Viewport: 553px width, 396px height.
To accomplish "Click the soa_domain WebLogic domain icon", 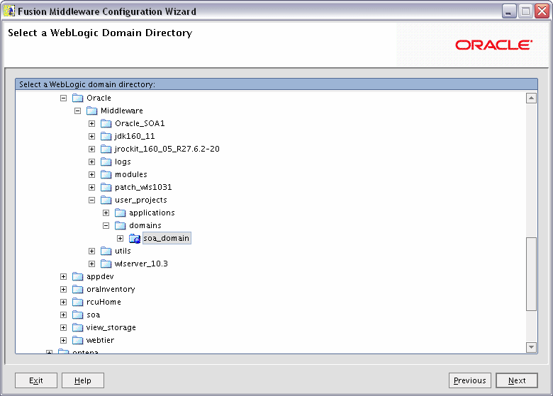I will click(135, 239).
